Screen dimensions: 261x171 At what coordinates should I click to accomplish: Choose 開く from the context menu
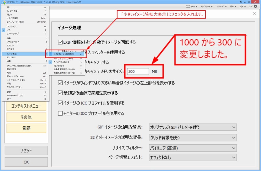[x=25, y=7]
